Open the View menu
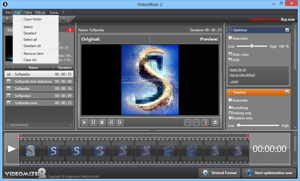Viewport: 300px width, 181px height. tap(28, 13)
